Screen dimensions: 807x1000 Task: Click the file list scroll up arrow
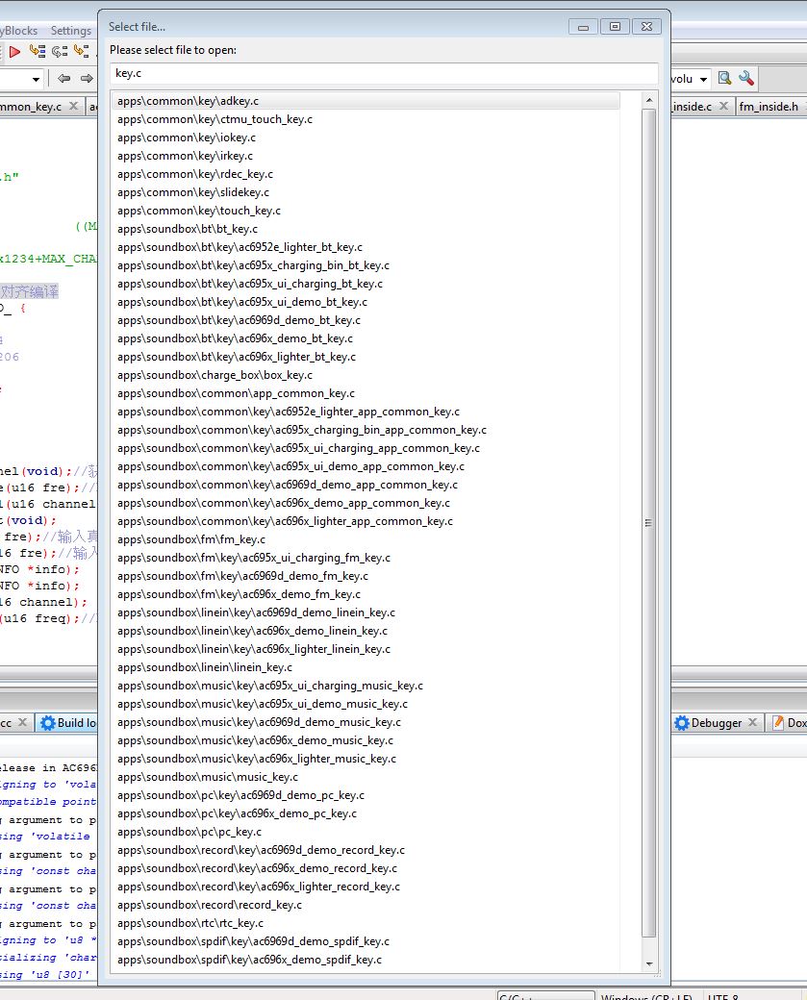coord(649,99)
